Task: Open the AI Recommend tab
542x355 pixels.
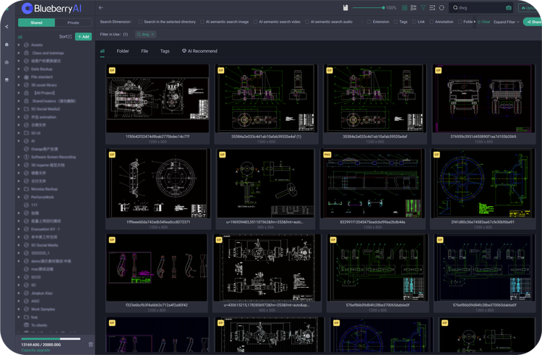Action: (199, 51)
